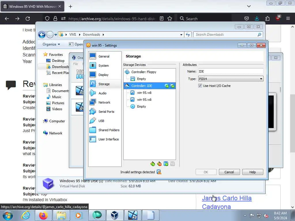295x221 pixels.
Task: Open the controller Type dropdown
Action: [231, 79]
